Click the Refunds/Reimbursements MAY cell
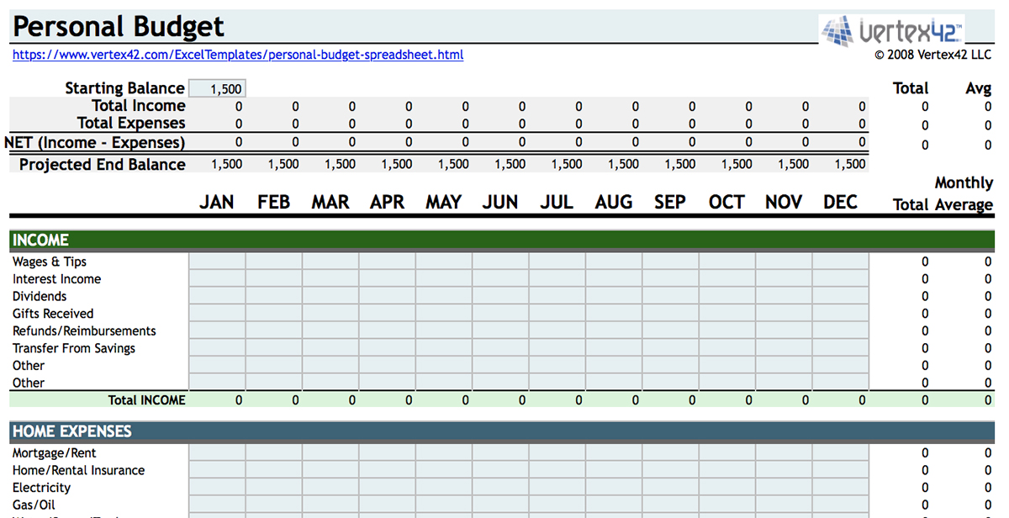Screen dimensions: 1009x518 pyautogui.click(x=444, y=331)
